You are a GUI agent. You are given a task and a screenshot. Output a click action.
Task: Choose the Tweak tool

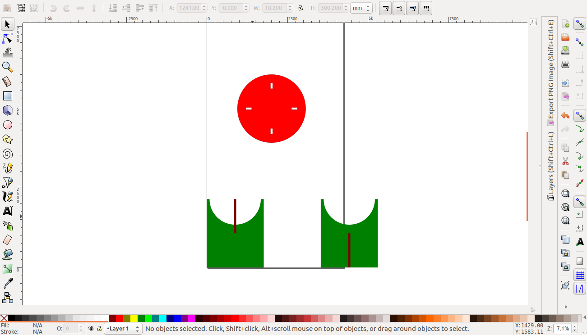point(8,53)
